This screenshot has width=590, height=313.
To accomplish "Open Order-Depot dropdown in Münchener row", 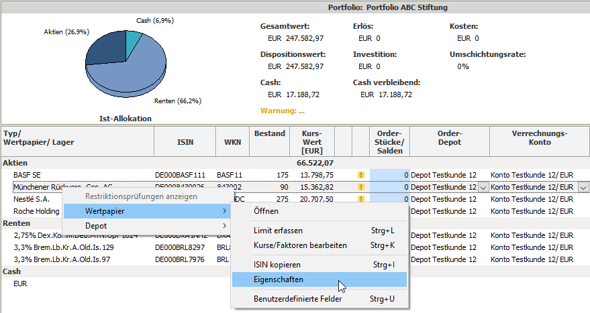I will [x=483, y=187].
